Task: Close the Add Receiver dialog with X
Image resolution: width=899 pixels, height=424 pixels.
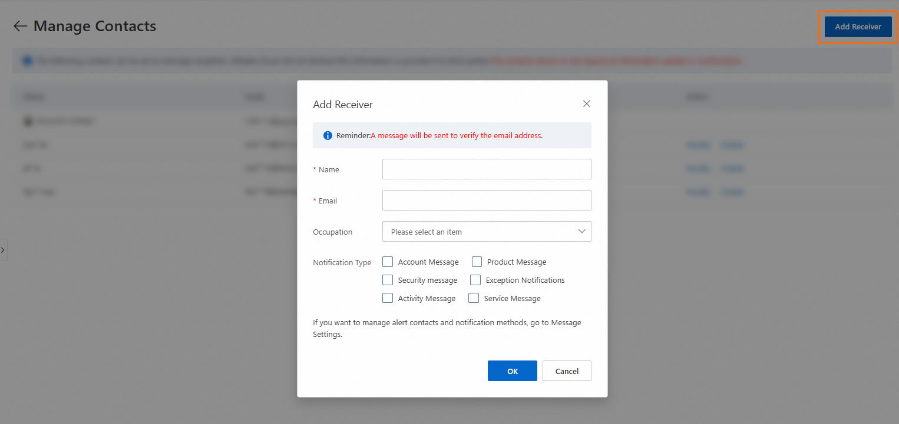Action: (586, 104)
